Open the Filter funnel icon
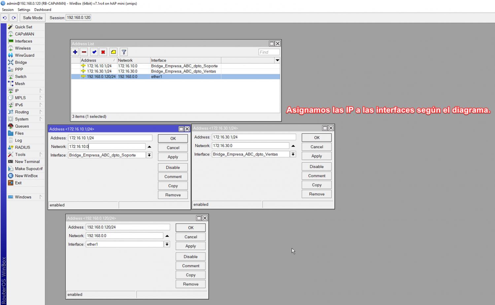 (124, 52)
